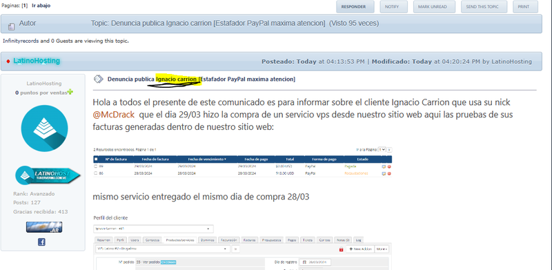Tick the checkbox for invoice 89

pyautogui.click(x=96, y=166)
